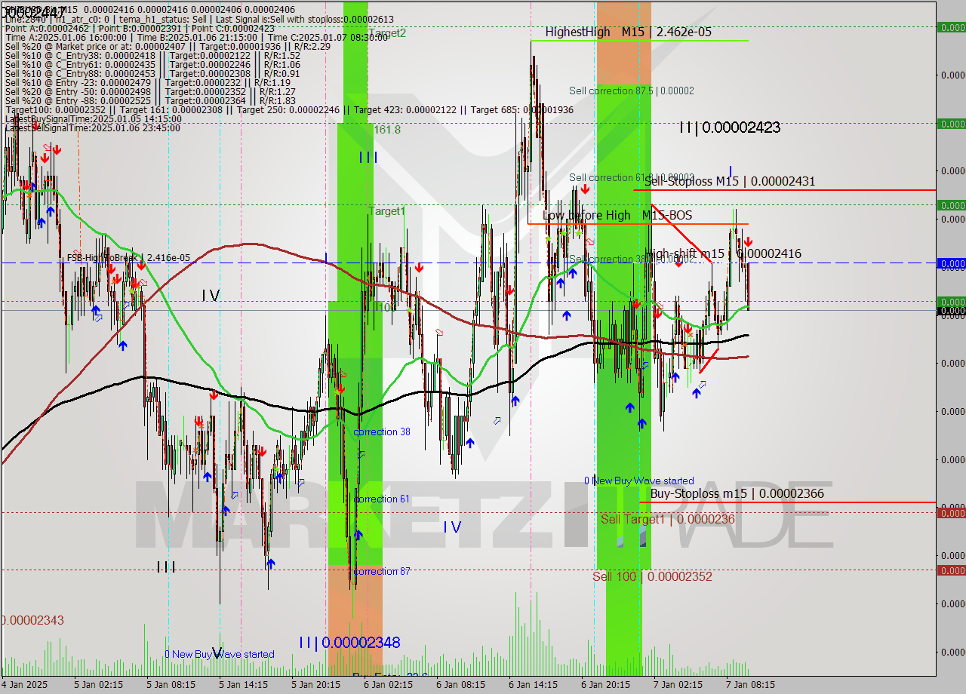Click the 5 Jan 08:15 time axis label
The height and width of the screenshot is (694, 966).
click(171, 685)
